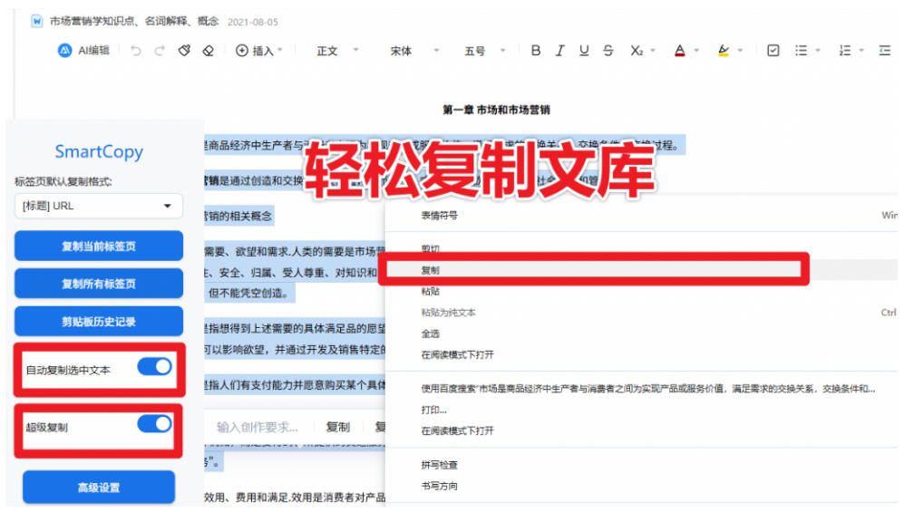Image resolution: width=904 pixels, height=512 pixels.
Task: Click the 复制 button beside the creation input
Action: [x=338, y=428]
